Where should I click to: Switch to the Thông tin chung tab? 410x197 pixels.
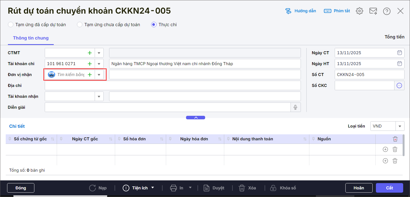(31, 38)
